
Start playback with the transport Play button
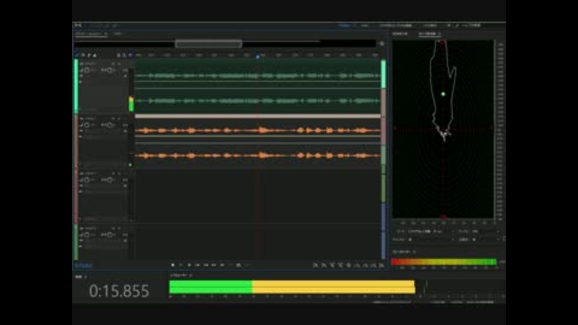point(181,265)
